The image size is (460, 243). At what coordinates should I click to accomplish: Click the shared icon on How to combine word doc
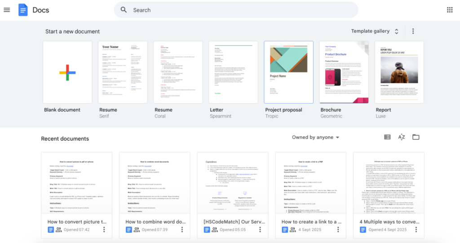pyautogui.click(x=137, y=230)
